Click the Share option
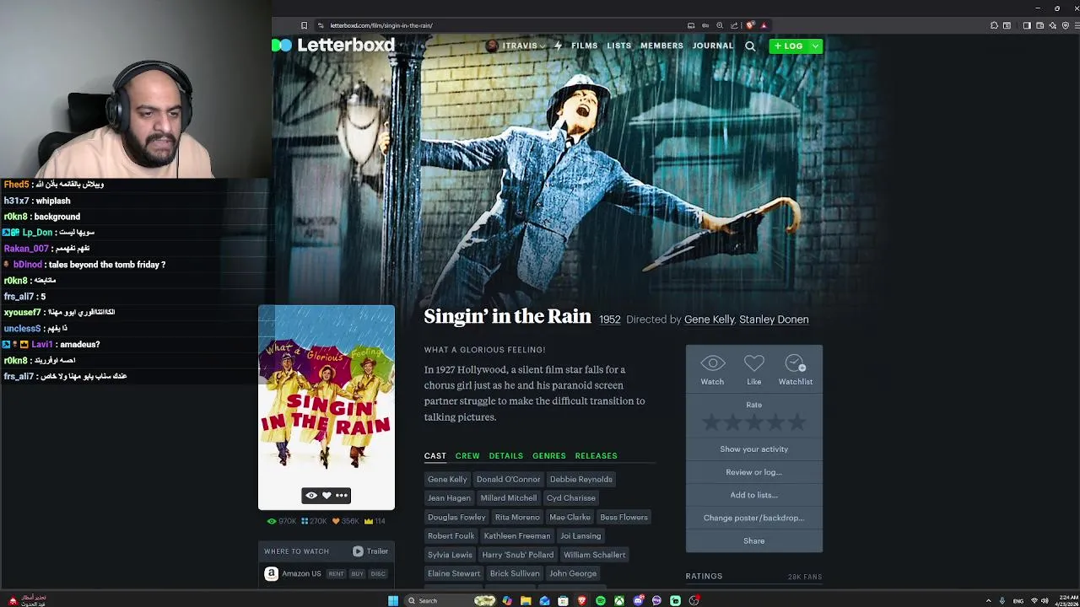Screen dimensions: 1080x607 pos(753,540)
